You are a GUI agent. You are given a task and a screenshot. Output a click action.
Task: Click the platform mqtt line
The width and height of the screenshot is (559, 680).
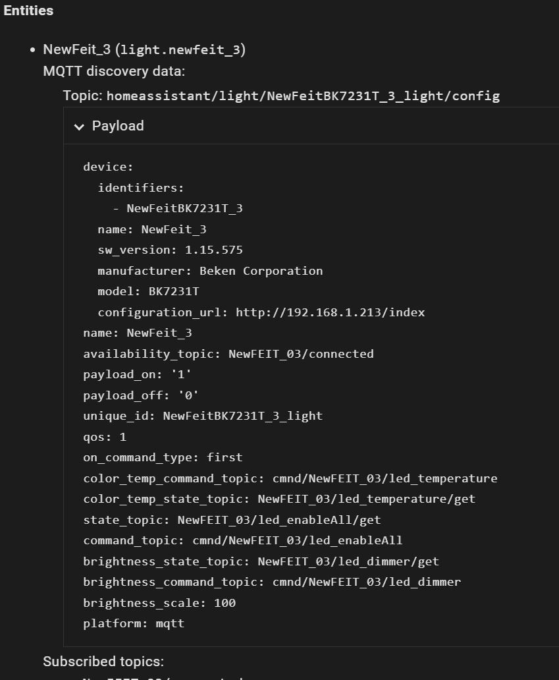click(134, 623)
